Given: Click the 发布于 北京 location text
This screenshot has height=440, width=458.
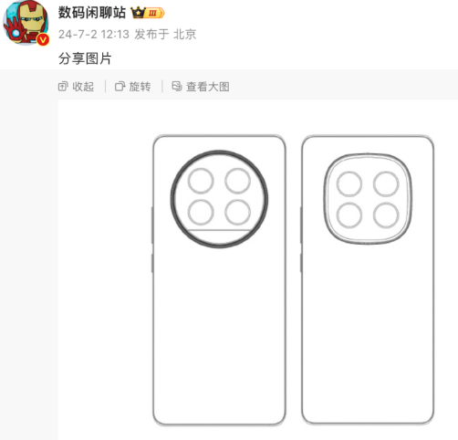Looking at the screenshot, I should coord(165,35).
